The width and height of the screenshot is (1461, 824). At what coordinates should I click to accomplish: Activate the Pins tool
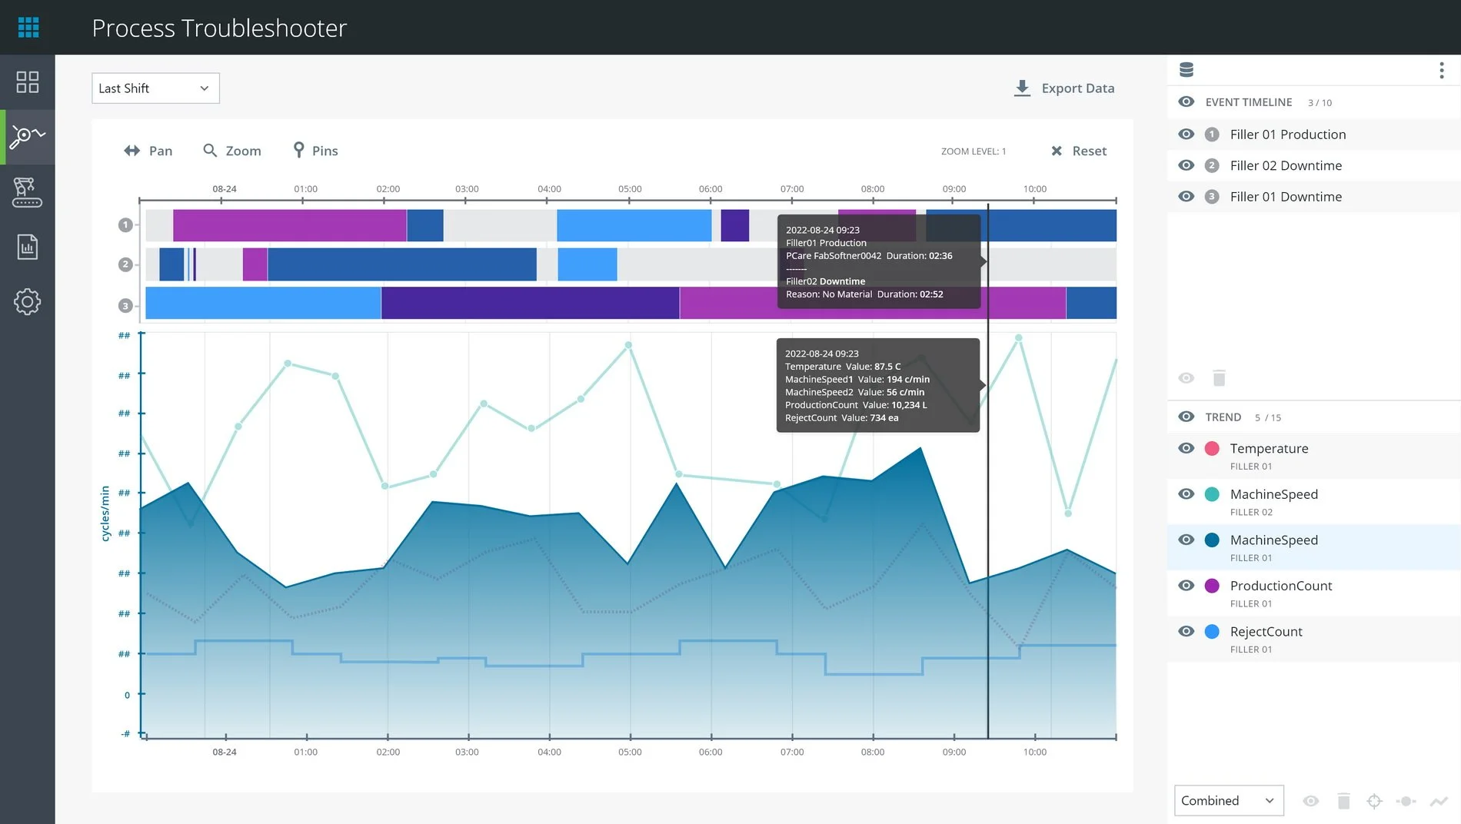point(315,151)
